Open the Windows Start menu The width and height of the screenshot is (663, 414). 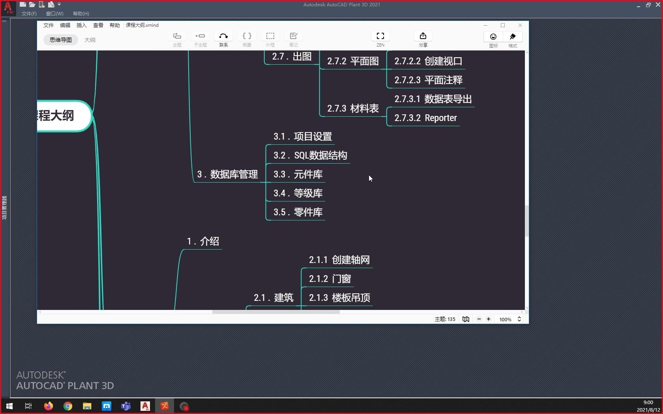coord(9,406)
